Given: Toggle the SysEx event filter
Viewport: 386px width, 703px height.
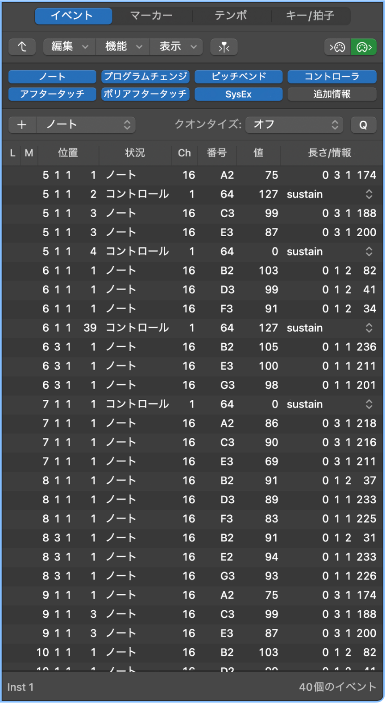Looking at the screenshot, I should 238,94.
